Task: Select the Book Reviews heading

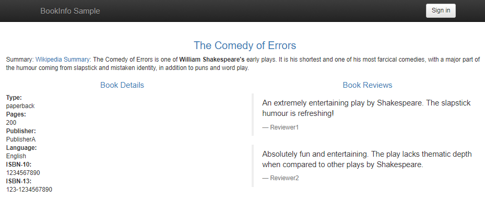Action: (367, 85)
